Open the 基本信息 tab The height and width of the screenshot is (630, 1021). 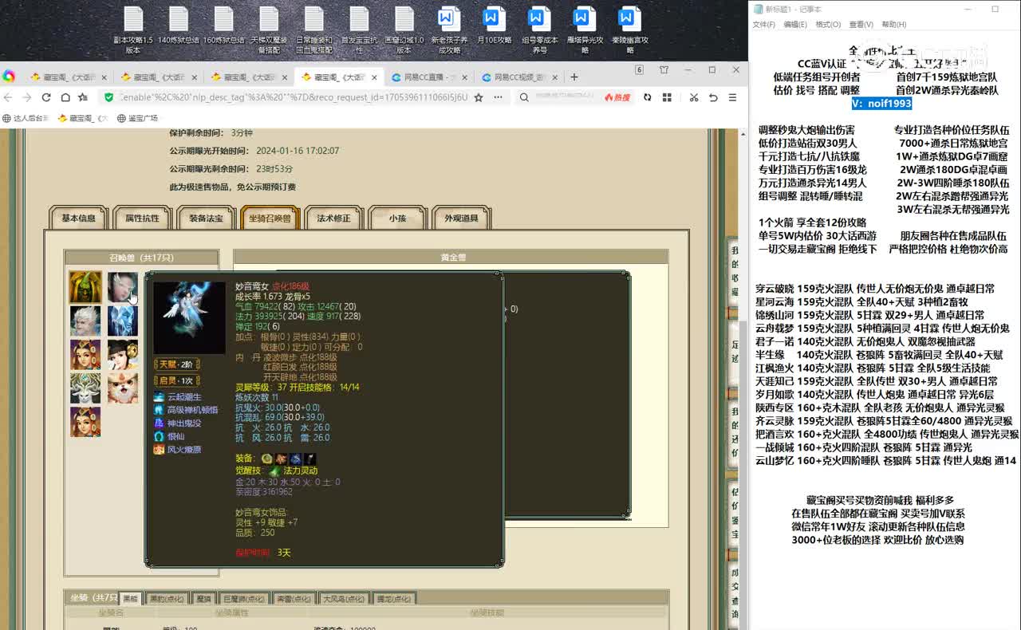coord(78,218)
